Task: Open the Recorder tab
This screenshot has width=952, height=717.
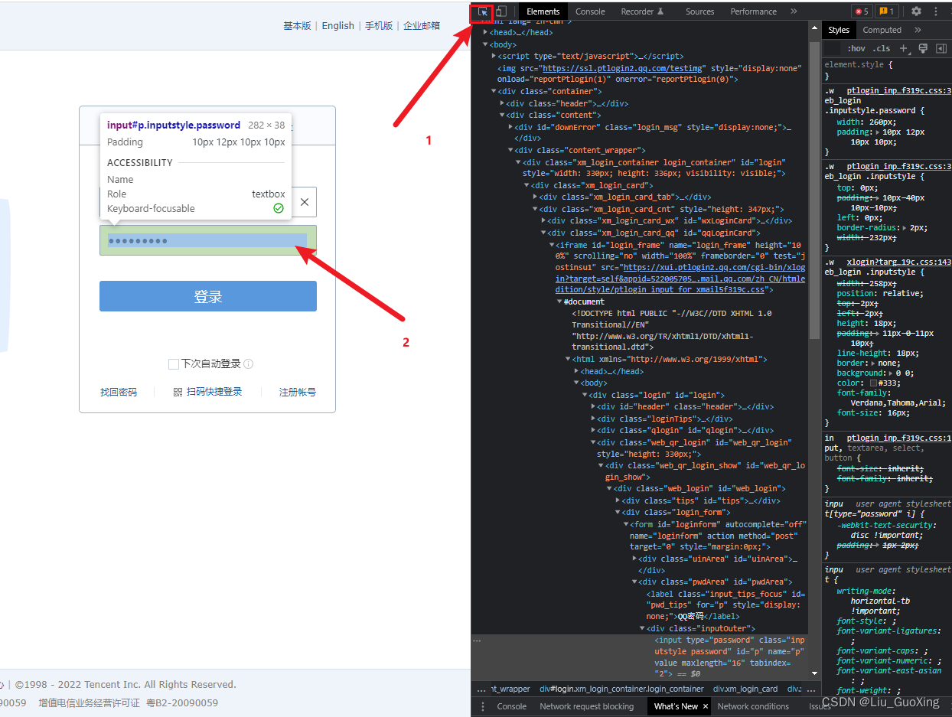Action: coord(643,11)
